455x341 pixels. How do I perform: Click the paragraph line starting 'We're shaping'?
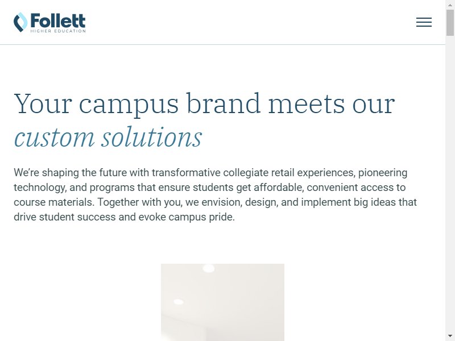point(210,173)
